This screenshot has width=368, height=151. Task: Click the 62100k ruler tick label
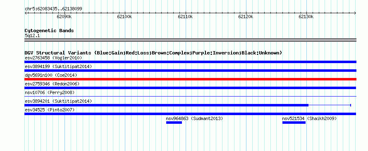coord(124,17)
